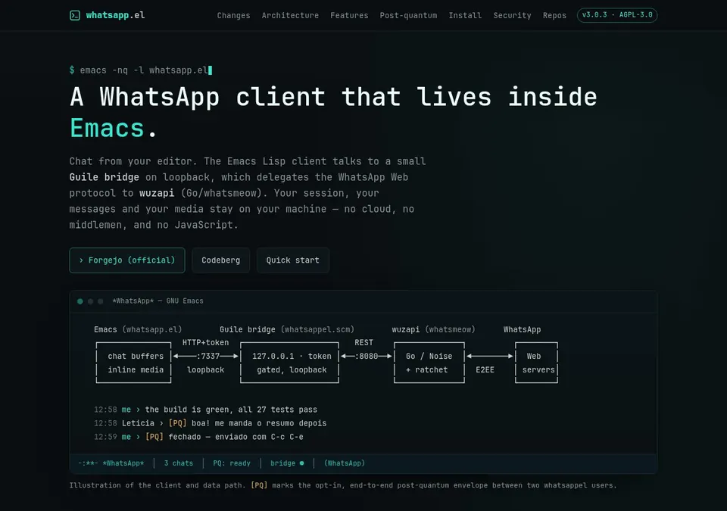Click the ':8080' REST port label
Screen dimensions: 727x511
pos(367,356)
